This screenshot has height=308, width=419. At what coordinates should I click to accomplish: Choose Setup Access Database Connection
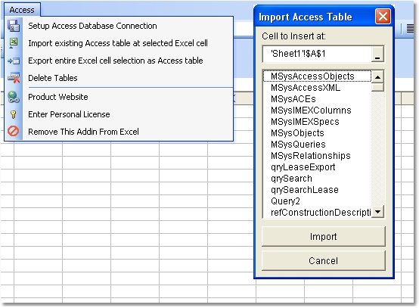pos(92,26)
